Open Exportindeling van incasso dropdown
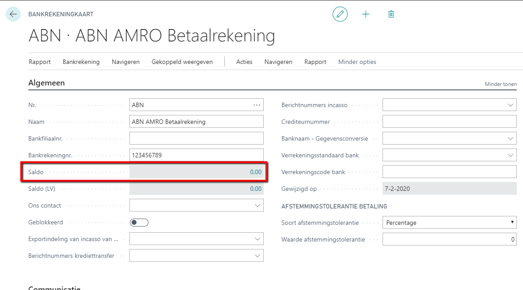The width and height of the screenshot is (523, 290). (257, 239)
